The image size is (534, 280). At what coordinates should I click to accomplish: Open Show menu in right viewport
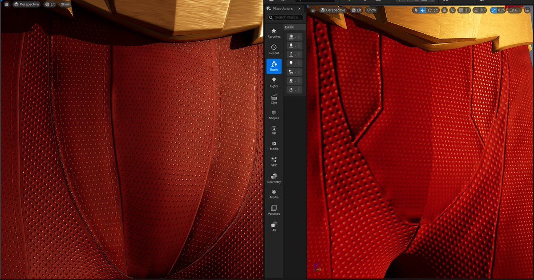[x=372, y=10]
